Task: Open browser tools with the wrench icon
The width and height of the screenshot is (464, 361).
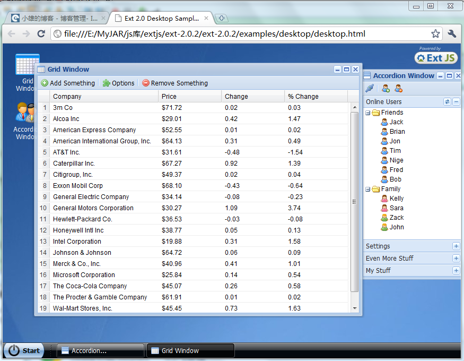Action: 451,33
